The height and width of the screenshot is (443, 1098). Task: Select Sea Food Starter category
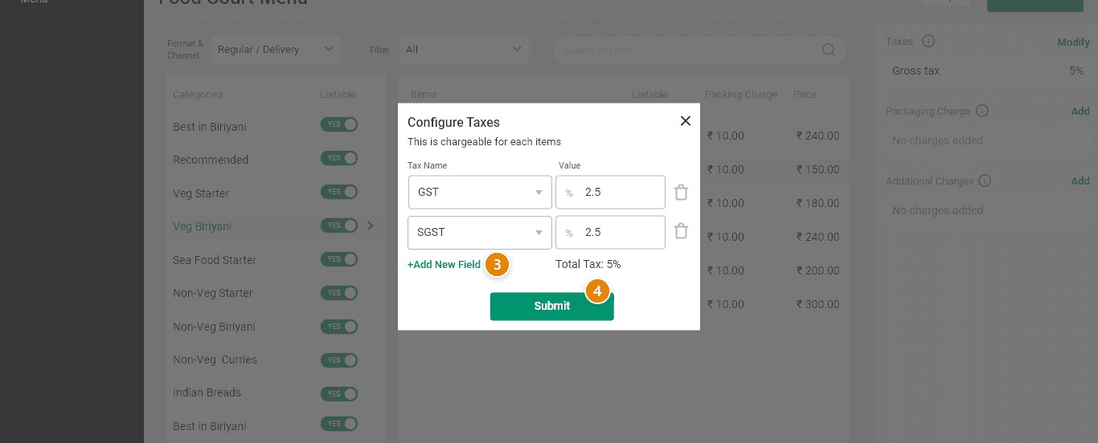[x=215, y=260]
